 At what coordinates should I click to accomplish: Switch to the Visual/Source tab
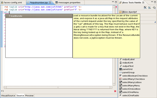tap(8, 96)
